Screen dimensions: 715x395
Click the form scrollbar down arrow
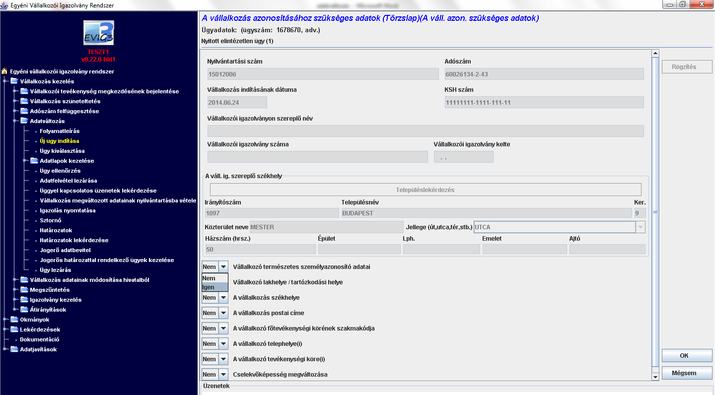coord(655,377)
